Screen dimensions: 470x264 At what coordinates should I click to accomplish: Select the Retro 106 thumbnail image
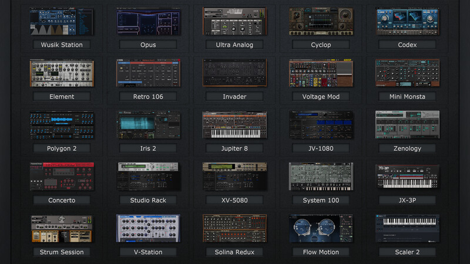(x=148, y=73)
